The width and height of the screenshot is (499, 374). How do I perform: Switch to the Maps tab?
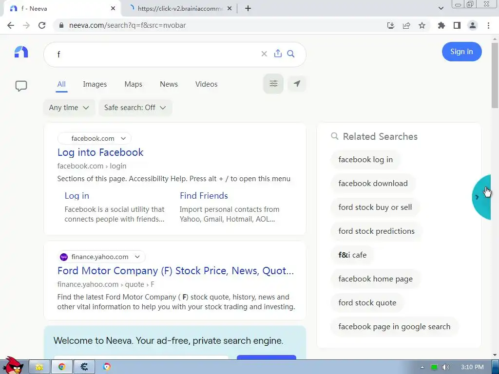click(134, 84)
